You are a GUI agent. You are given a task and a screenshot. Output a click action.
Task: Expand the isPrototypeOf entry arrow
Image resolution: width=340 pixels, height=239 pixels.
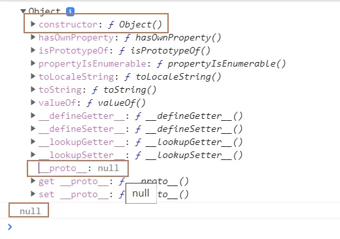coord(33,50)
